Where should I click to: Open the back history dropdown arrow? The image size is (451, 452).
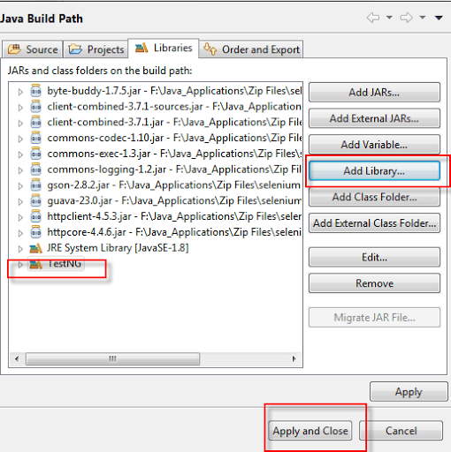[x=389, y=18]
